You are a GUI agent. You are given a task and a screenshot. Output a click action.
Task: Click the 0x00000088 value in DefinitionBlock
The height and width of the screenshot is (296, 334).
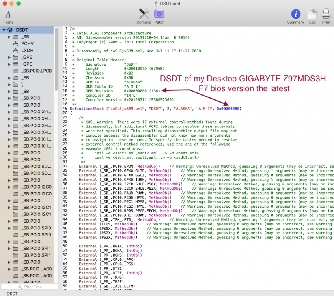(x=228, y=109)
